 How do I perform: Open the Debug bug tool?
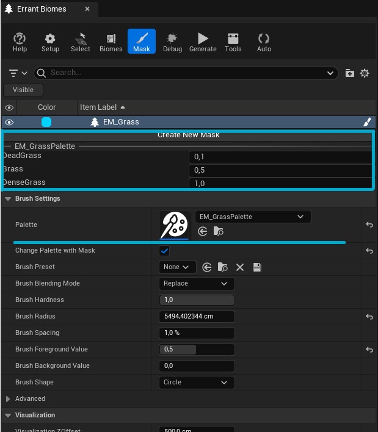[x=172, y=42]
